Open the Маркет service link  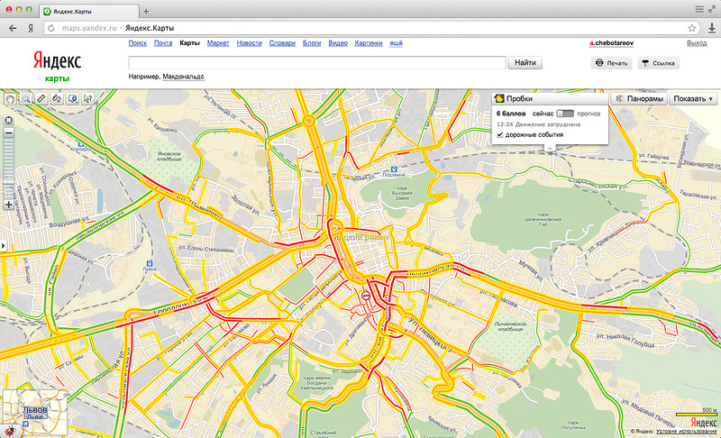(x=218, y=42)
